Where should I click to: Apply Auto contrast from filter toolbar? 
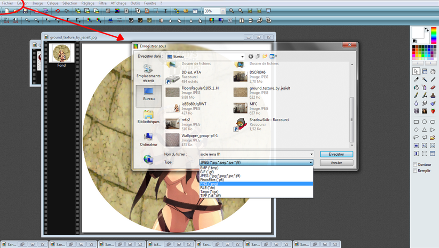coord(15,20)
